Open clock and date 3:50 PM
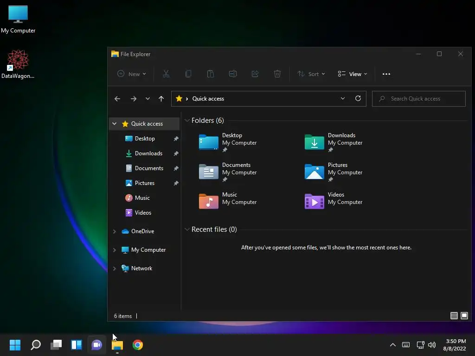The image size is (475, 356). point(455,345)
